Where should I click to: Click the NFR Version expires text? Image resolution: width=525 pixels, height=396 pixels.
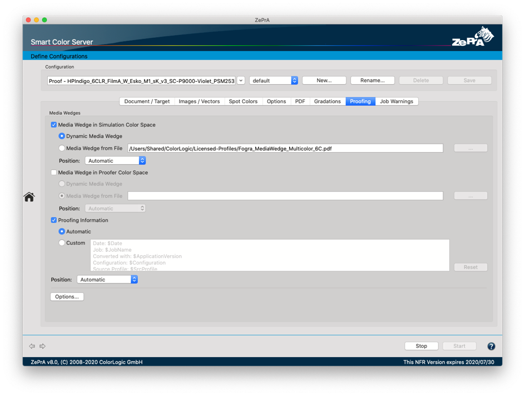[x=449, y=362]
